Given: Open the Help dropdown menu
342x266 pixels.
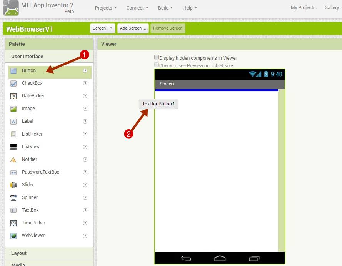Looking at the screenshot, I should coord(190,8).
